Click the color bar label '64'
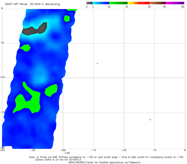The width and height of the screenshot is (187, 164). tap(165, 7)
